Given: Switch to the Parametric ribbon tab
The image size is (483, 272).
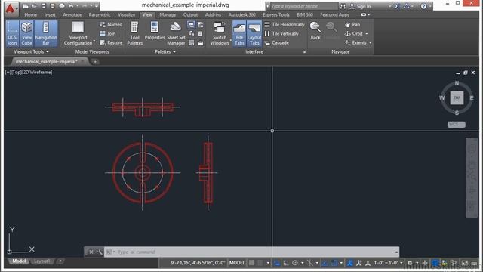Looking at the screenshot, I should pyautogui.click(x=100, y=15).
